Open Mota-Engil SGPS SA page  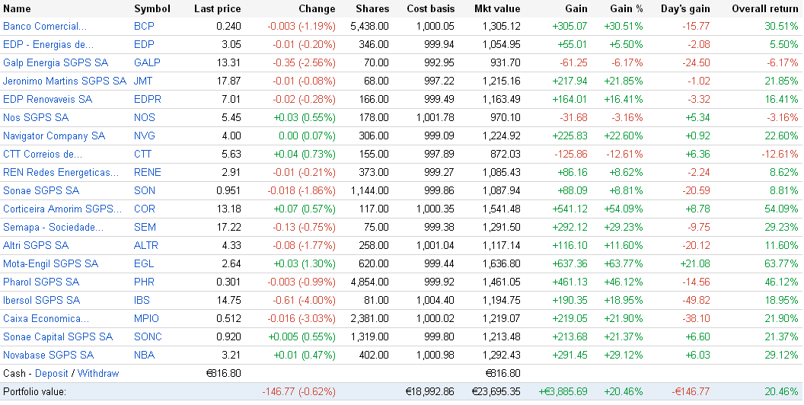pyautogui.click(x=50, y=263)
